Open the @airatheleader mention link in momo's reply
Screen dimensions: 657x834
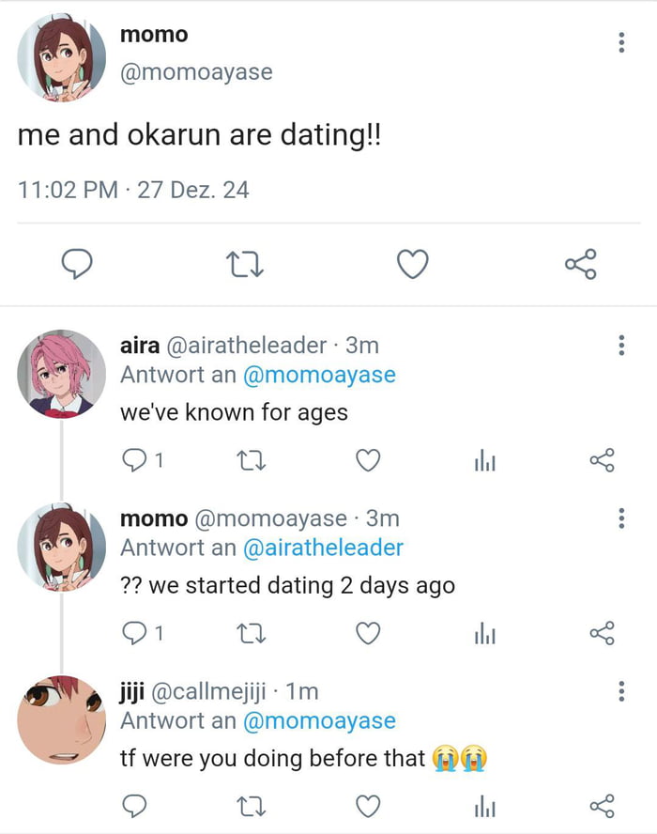[x=323, y=548]
